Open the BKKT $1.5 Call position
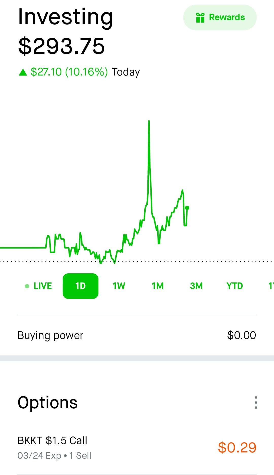Viewport: 274px width, 475px height. [137, 448]
